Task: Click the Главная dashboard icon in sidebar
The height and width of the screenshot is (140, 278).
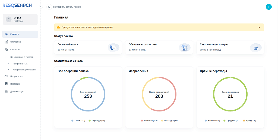Action: pyautogui.click(x=6, y=34)
